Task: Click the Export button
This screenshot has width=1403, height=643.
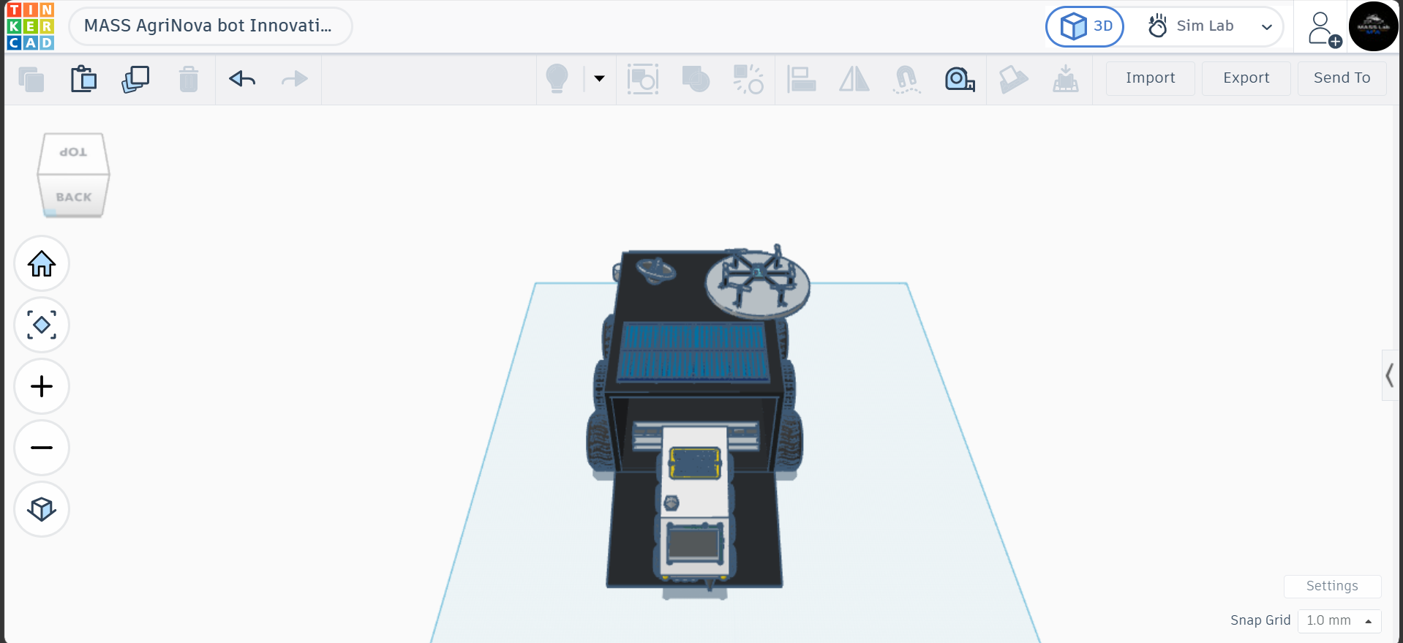Action: point(1246,78)
